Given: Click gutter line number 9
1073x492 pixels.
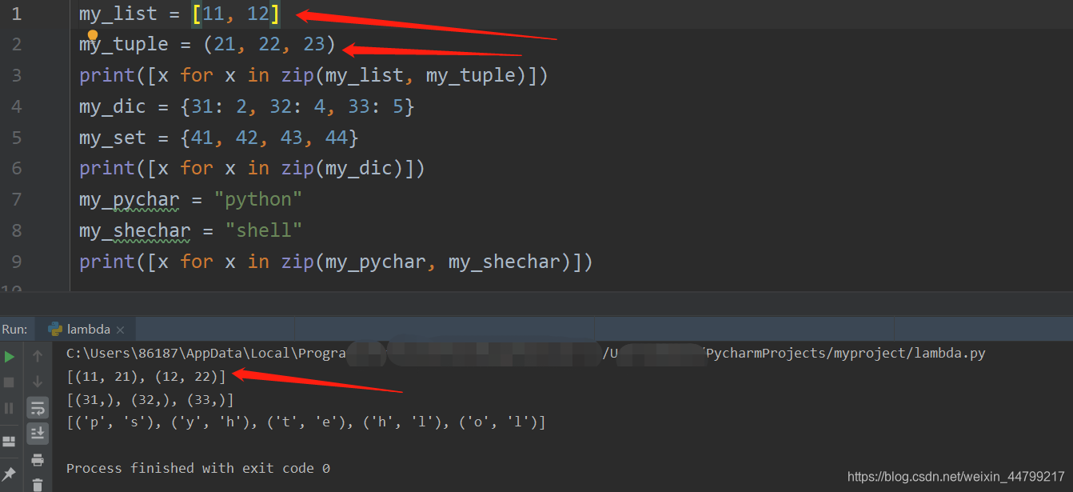Looking at the screenshot, I should click(x=17, y=262).
